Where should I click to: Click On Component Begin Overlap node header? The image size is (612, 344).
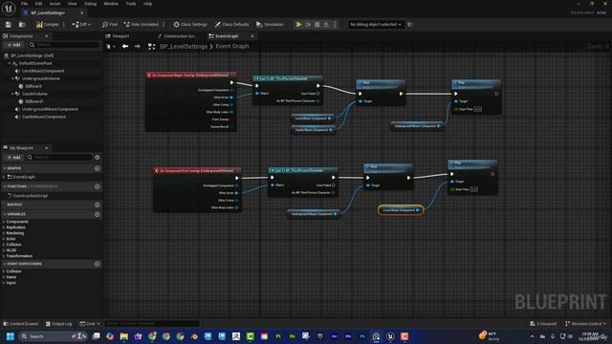191,75
